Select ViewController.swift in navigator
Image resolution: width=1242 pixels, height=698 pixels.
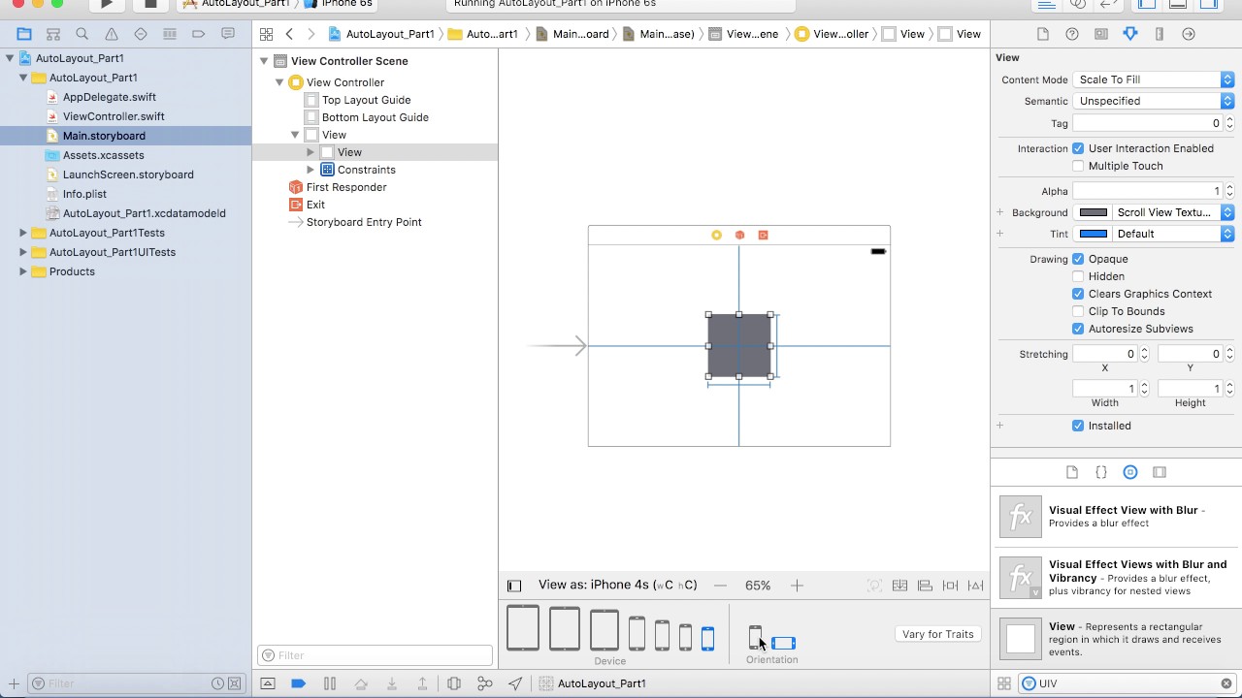click(x=114, y=116)
